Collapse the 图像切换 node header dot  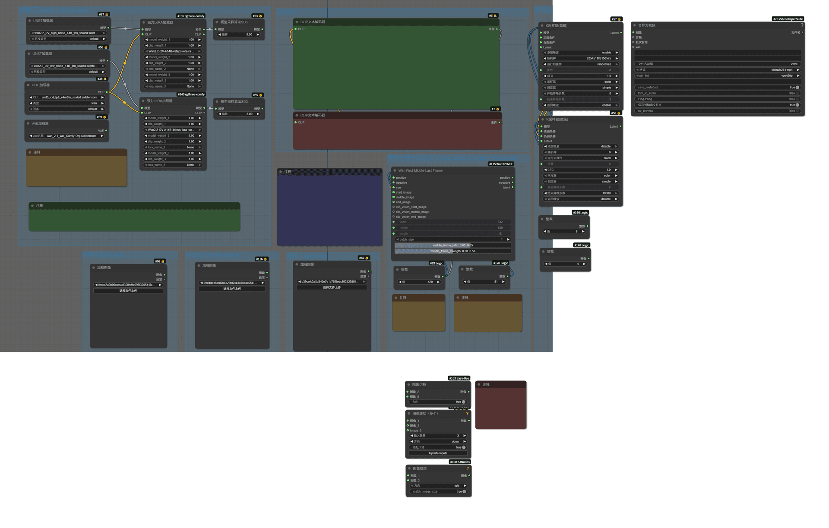(408, 384)
